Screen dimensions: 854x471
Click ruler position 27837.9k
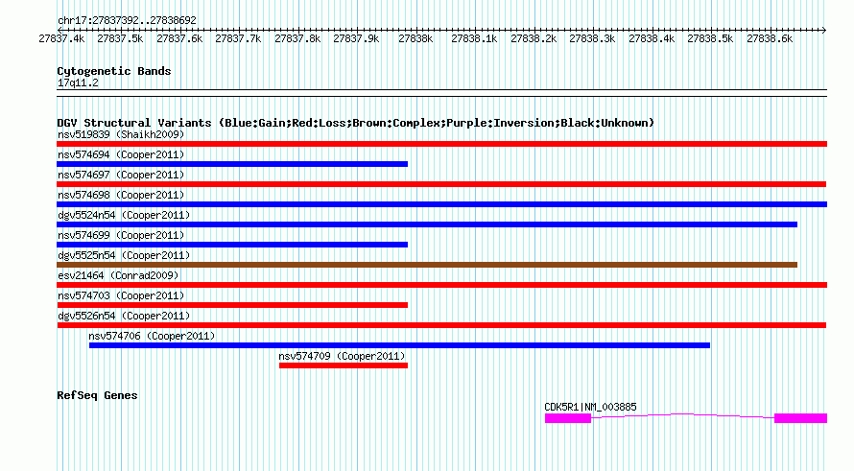coord(357,38)
